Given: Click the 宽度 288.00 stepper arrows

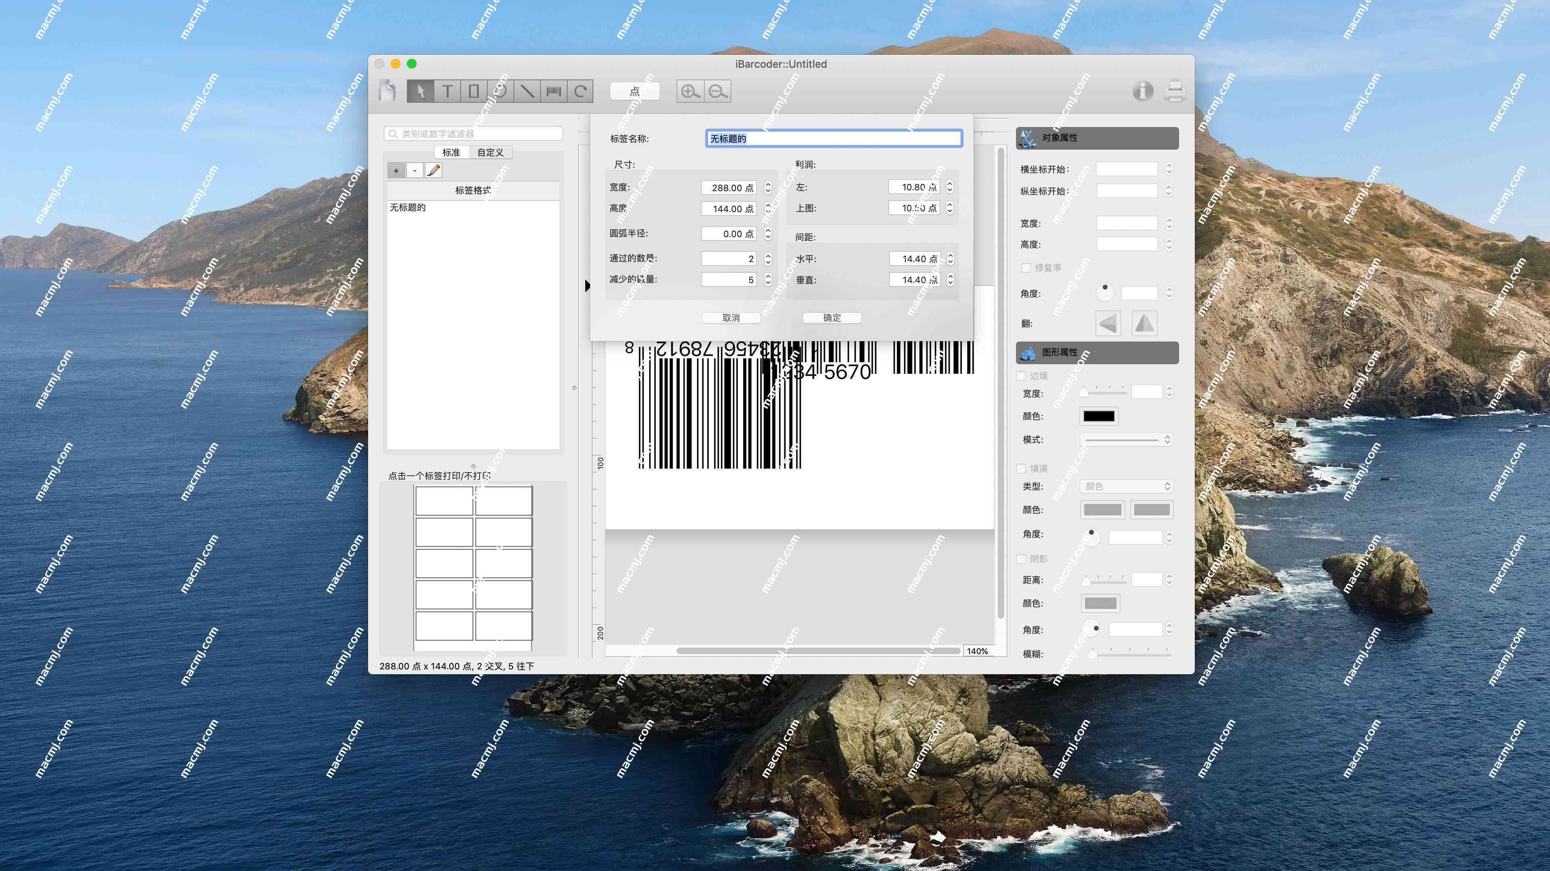Looking at the screenshot, I should click(768, 188).
